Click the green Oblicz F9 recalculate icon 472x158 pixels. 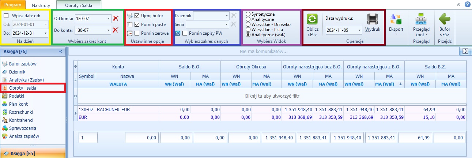[313, 19]
